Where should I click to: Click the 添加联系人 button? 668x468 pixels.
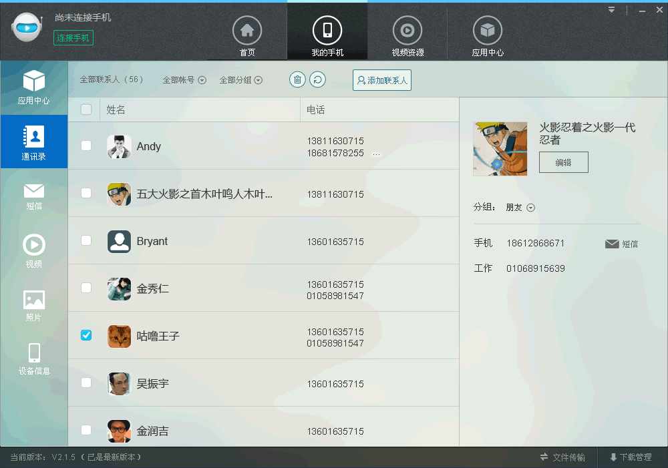coord(382,80)
